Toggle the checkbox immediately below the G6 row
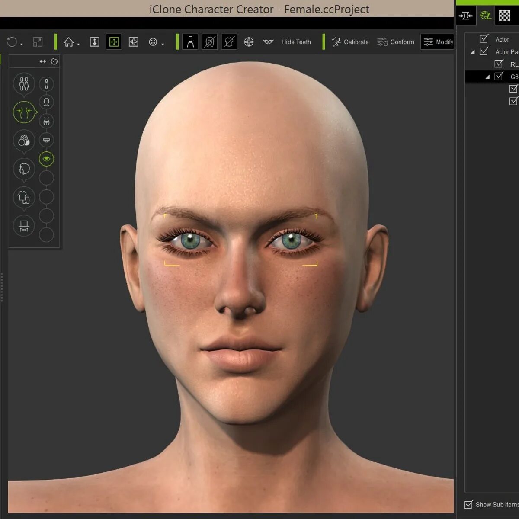 (x=513, y=89)
